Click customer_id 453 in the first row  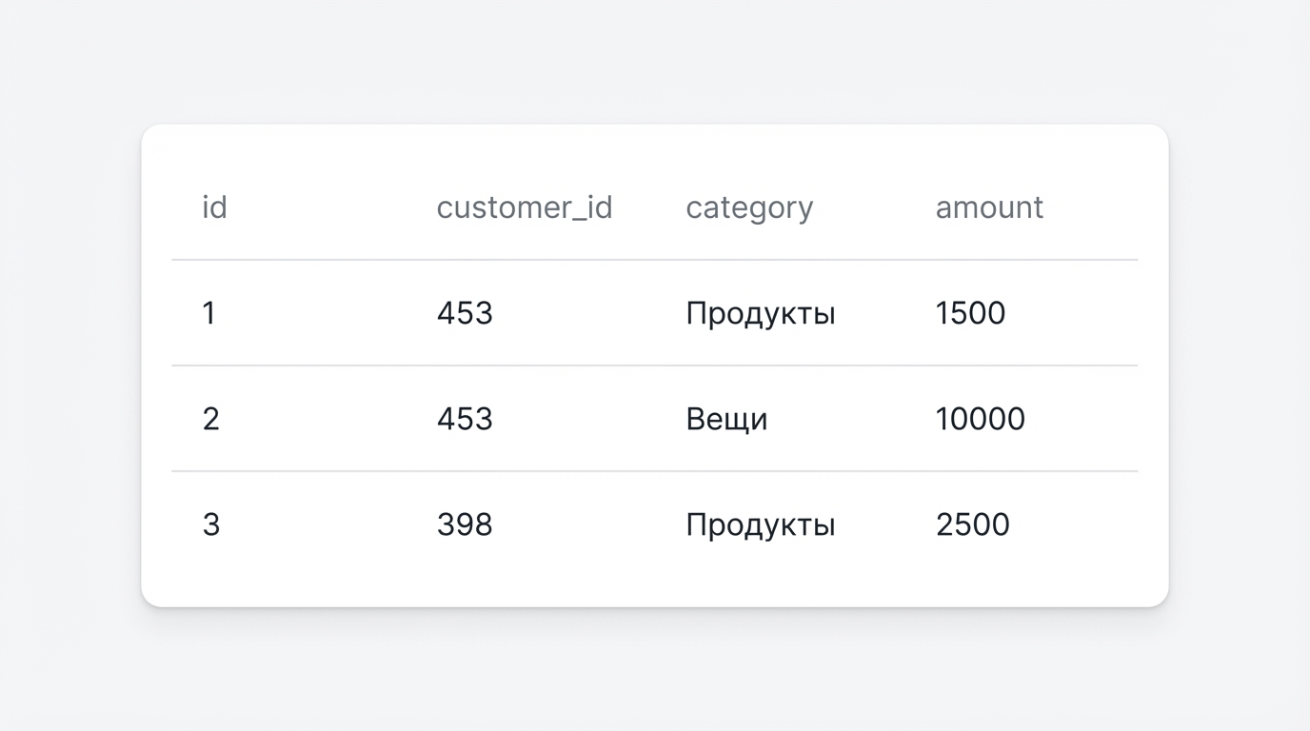[x=465, y=313]
